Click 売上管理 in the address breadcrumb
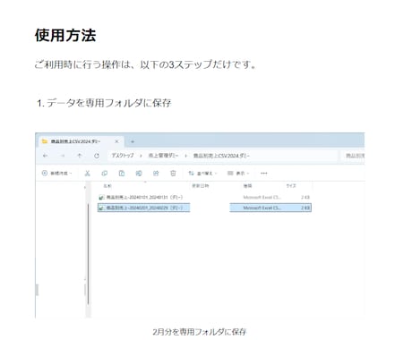412x340 pixels. click(163, 156)
